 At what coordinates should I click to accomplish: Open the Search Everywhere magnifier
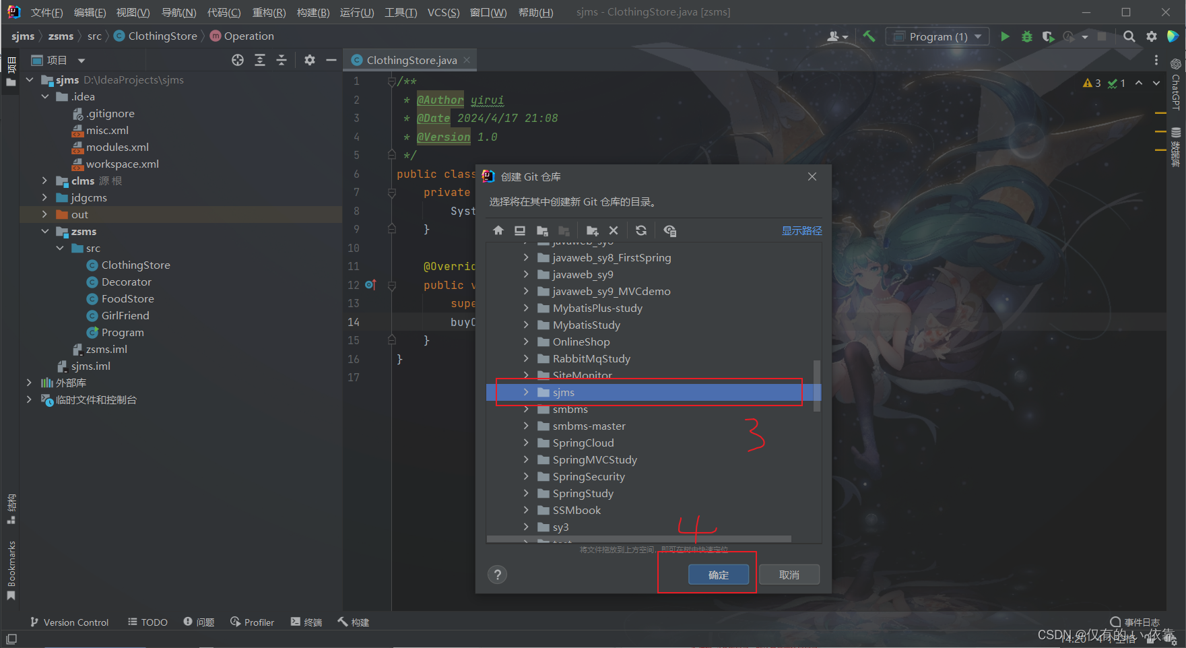pos(1129,36)
